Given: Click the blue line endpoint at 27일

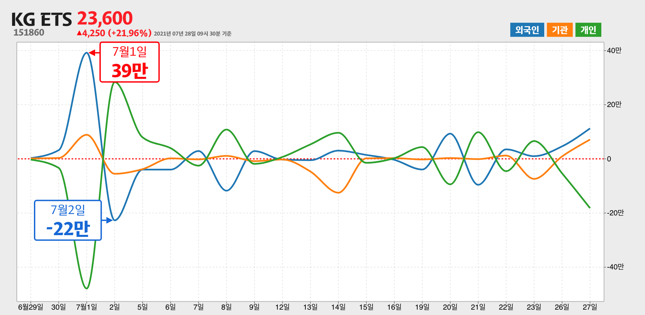Looking at the screenshot, I should 590,128.
